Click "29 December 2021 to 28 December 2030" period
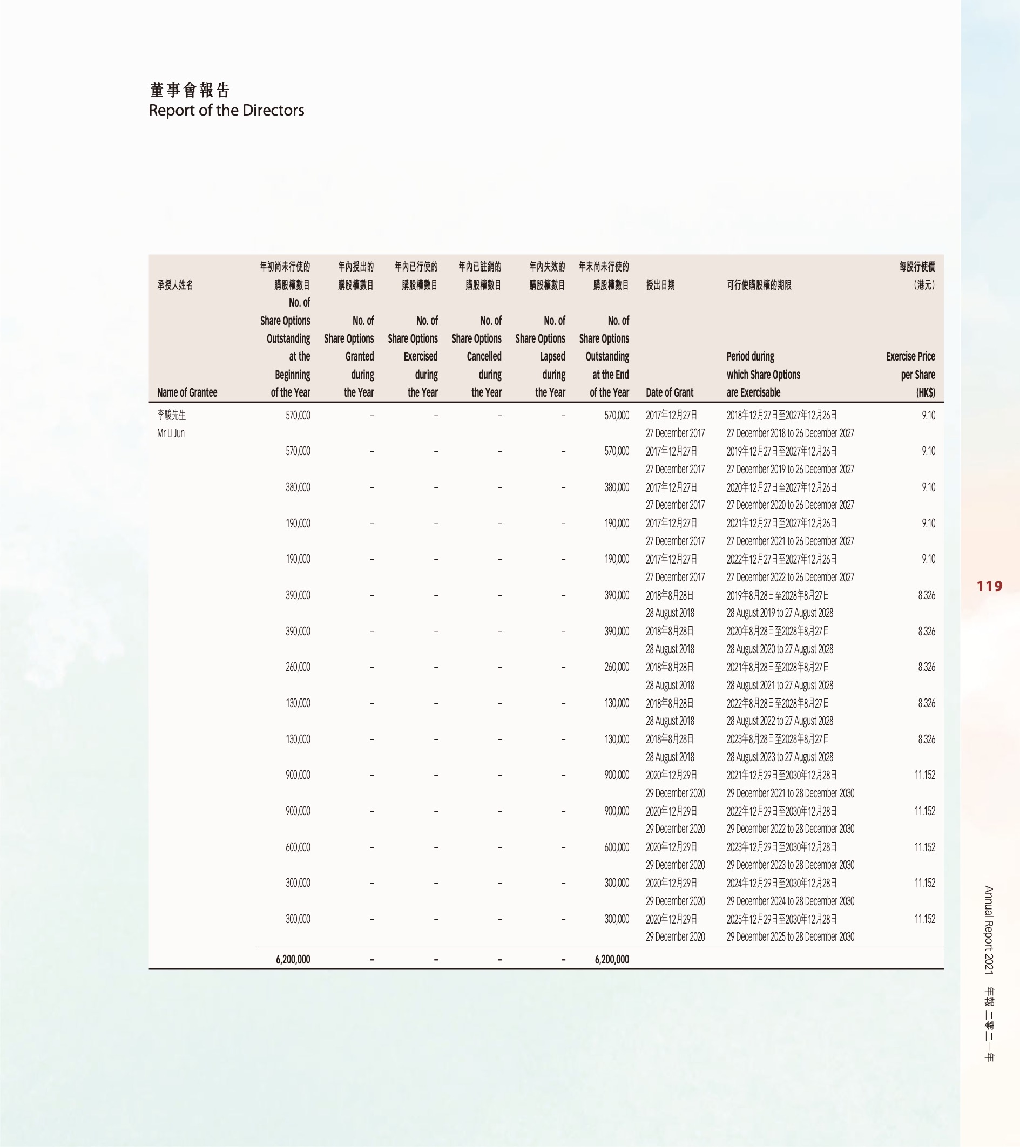This screenshot has height=1147, width=1020. (790, 793)
